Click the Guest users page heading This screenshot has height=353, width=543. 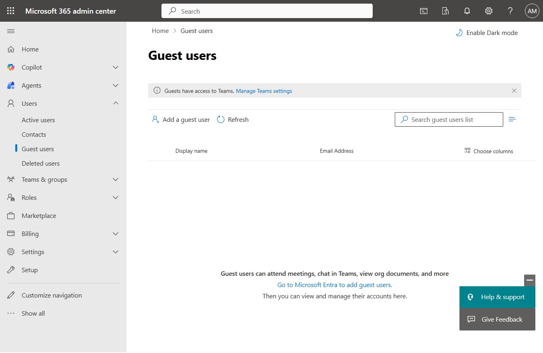point(182,55)
